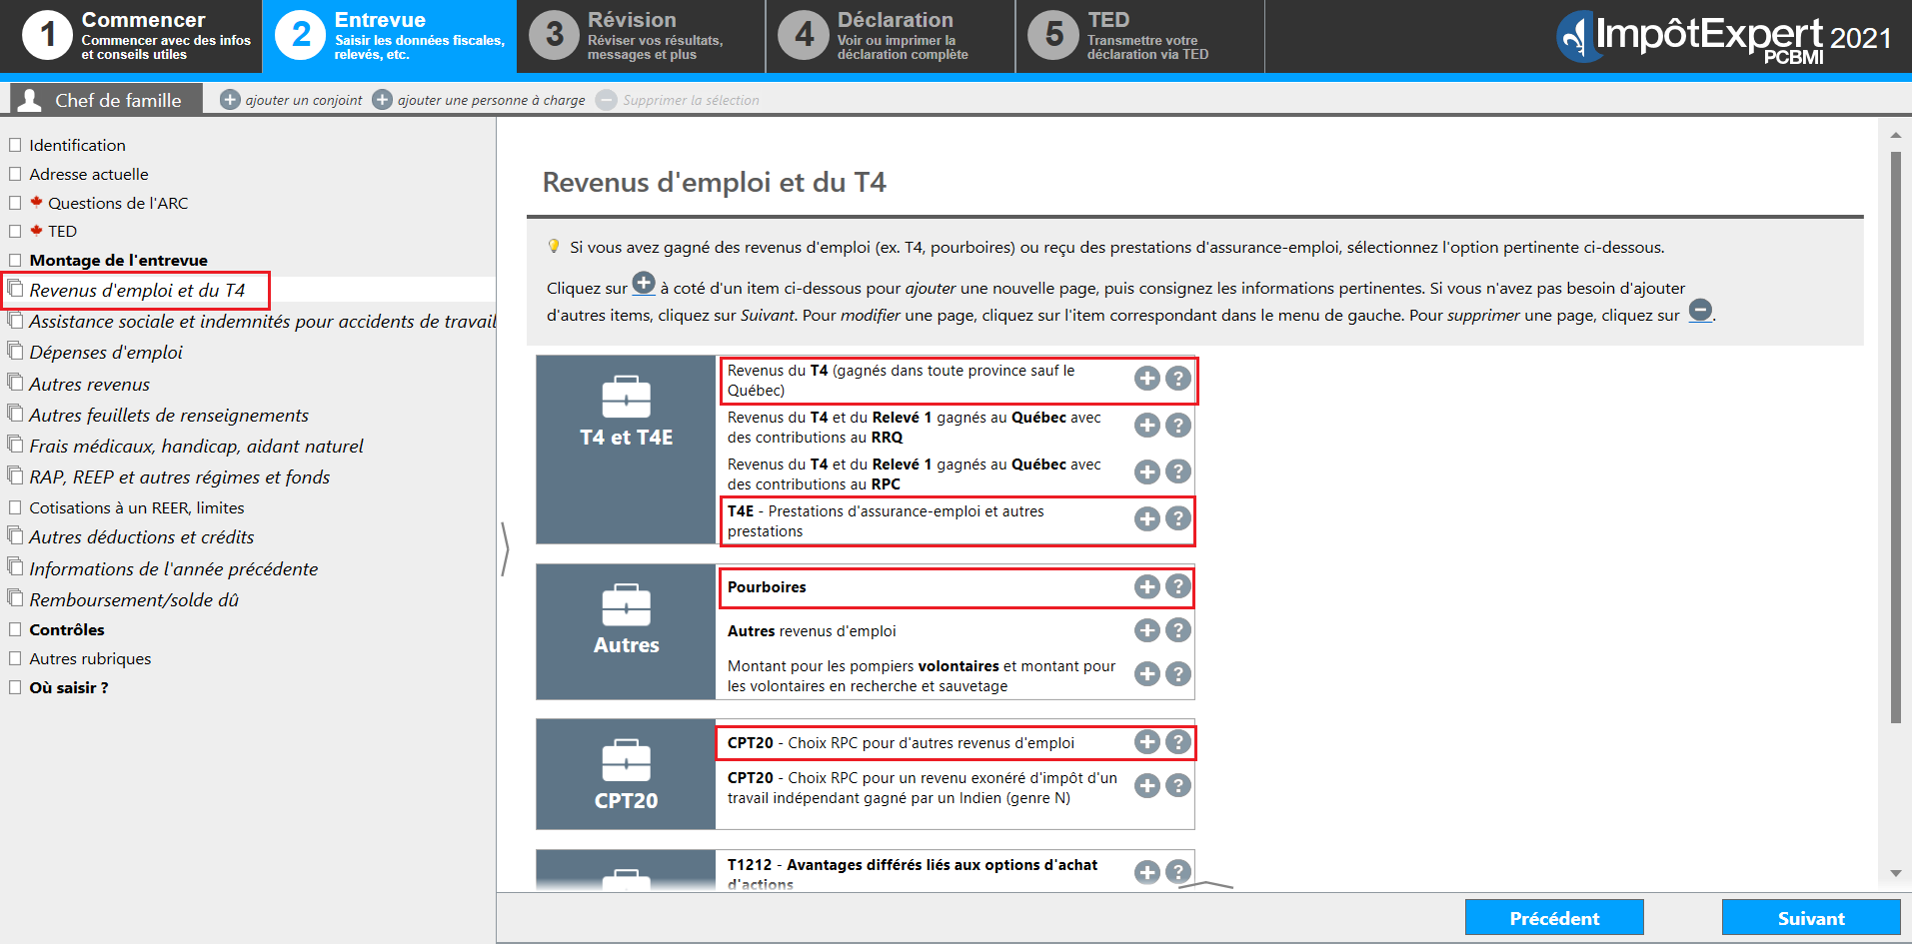Screen dimensions: 1912x944
Task: Click the scrollbar up arrow
Action: pyautogui.click(x=1896, y=135)
